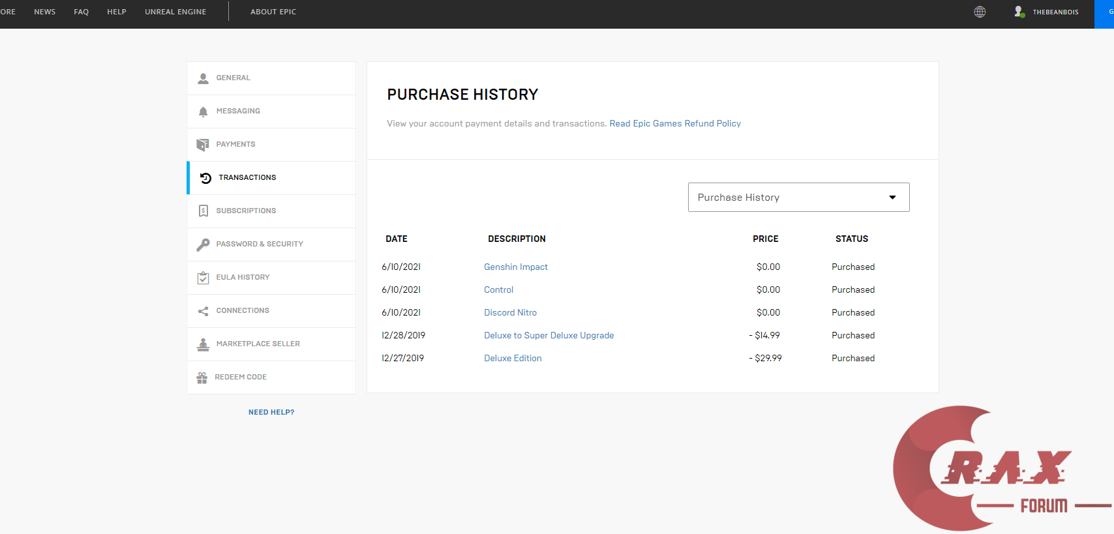Click the EULA History clipboard icon

coord(203,278)
